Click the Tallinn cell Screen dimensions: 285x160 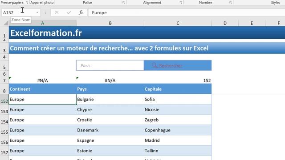coord(178,151)
